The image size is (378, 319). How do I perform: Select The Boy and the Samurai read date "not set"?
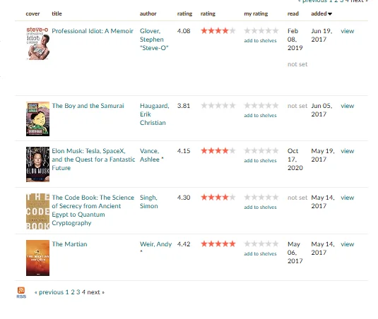click(297, 106)
